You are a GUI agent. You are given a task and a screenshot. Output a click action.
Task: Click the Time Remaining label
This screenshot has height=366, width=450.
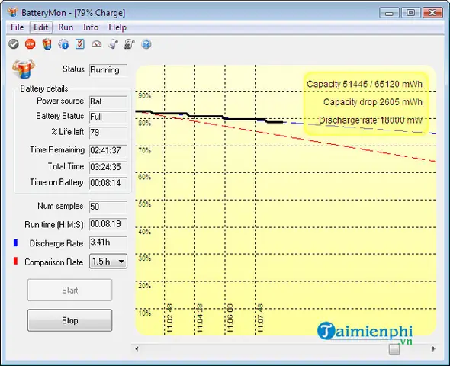tap(57, 150)
